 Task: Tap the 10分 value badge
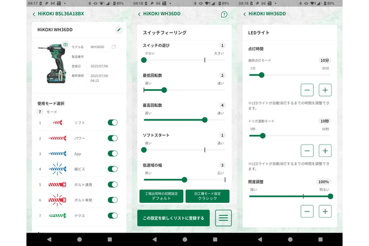tap(325, 60)
